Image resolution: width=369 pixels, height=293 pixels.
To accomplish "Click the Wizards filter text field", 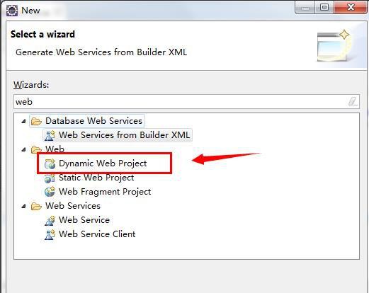I will (186, 102).
